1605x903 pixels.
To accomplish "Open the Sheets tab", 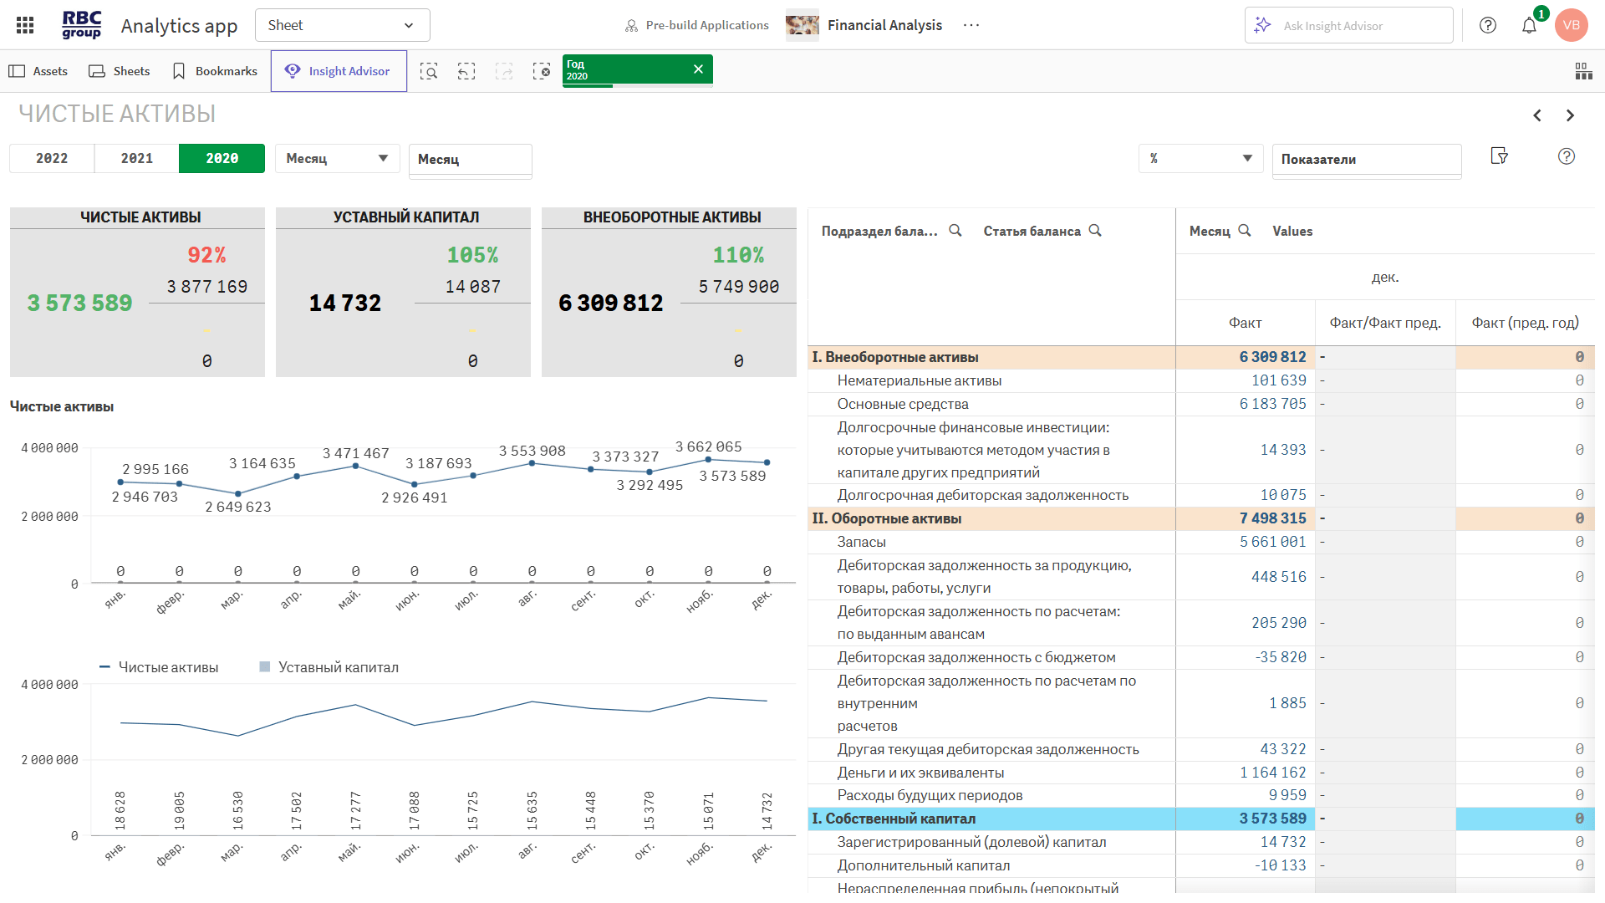I will [x=120, y=71].
